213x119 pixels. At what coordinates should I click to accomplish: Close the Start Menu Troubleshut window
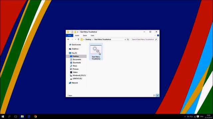[x=156, y=32]
